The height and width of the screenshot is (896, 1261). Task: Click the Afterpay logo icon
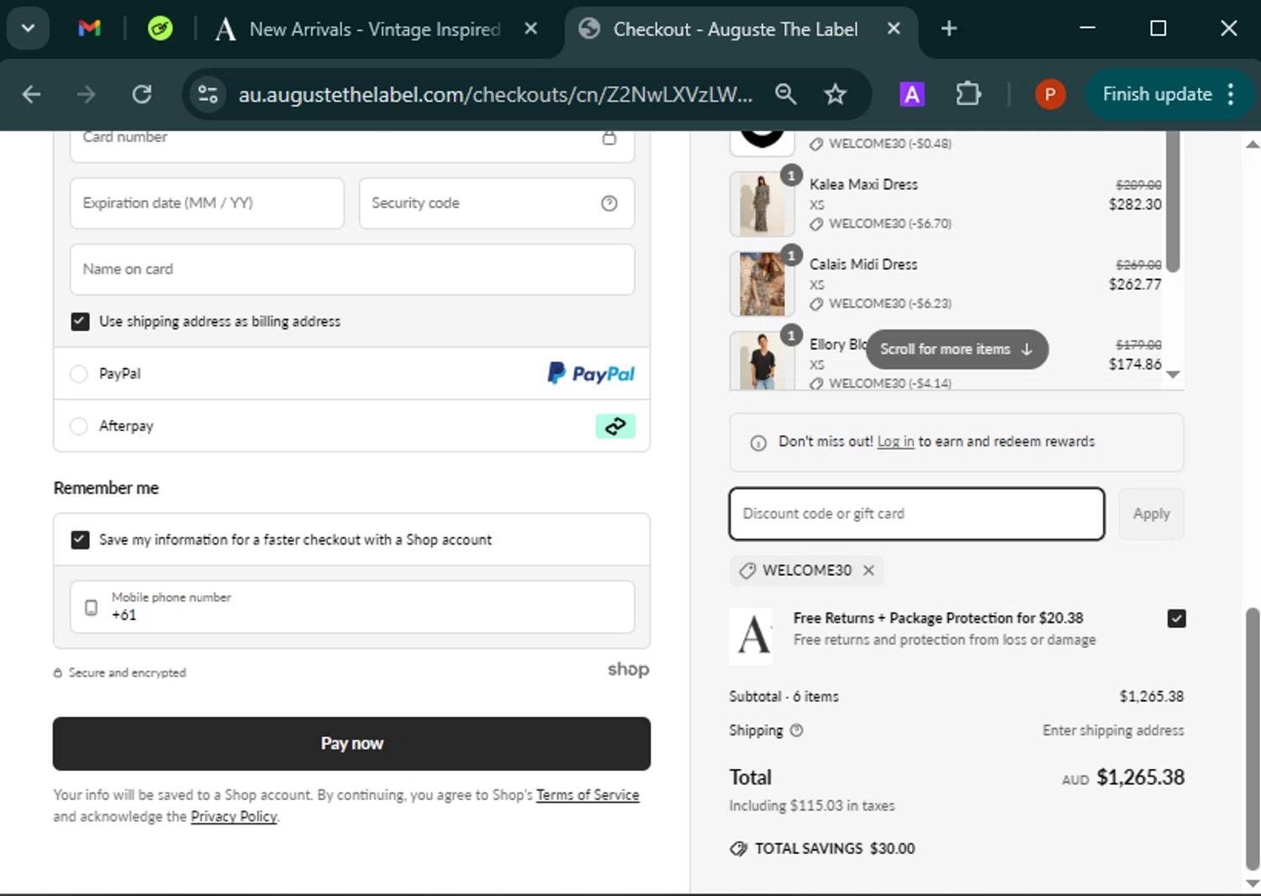(615, 426)
